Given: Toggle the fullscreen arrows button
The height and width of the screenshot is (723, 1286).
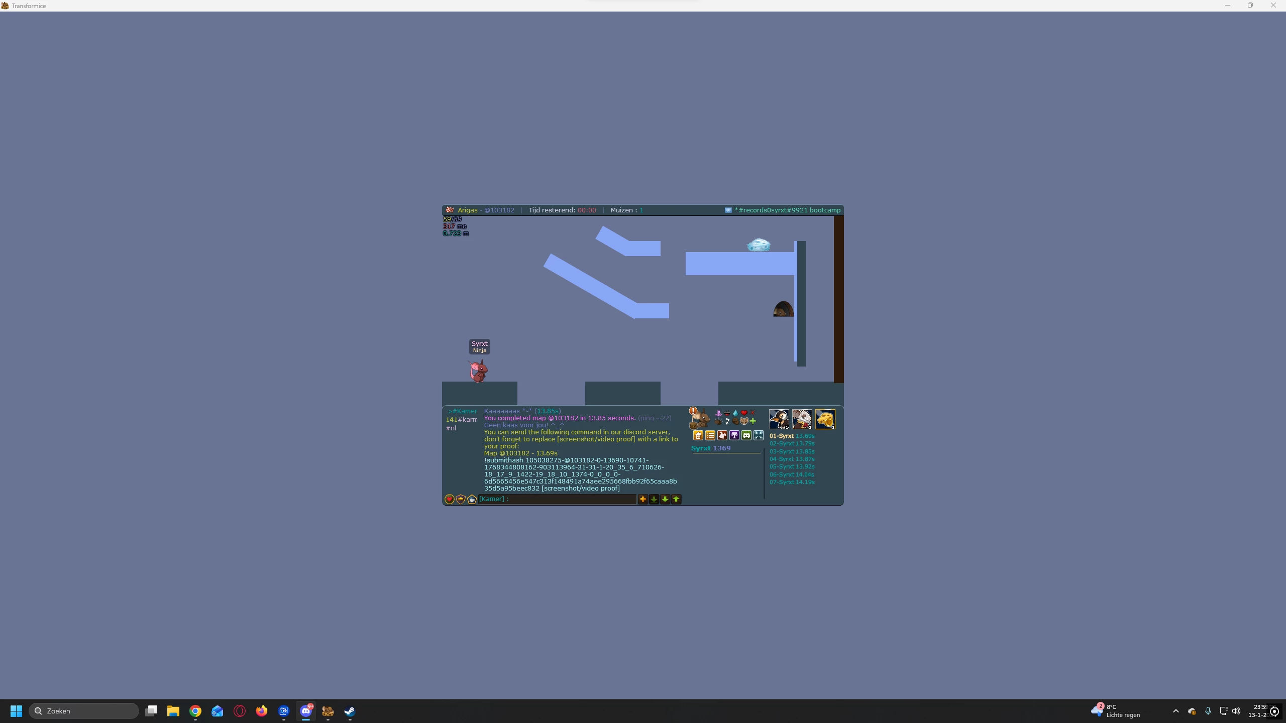Looking at the screenshot, I should [x=758, y=435].
